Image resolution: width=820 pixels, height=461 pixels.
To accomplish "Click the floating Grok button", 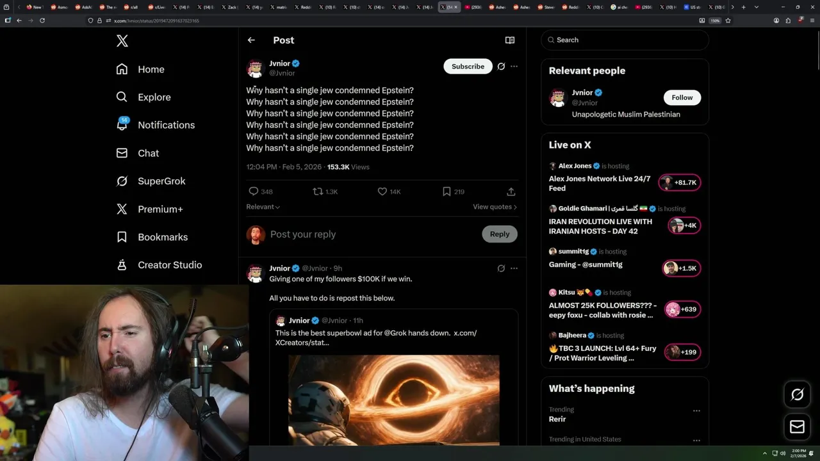I will (x=797, y=395).
